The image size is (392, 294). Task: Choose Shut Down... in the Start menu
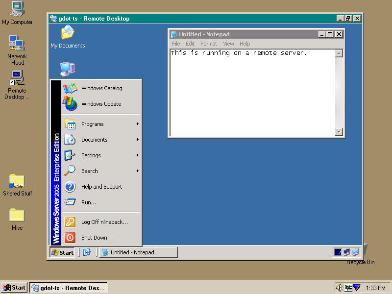click(x=101, y=238)
